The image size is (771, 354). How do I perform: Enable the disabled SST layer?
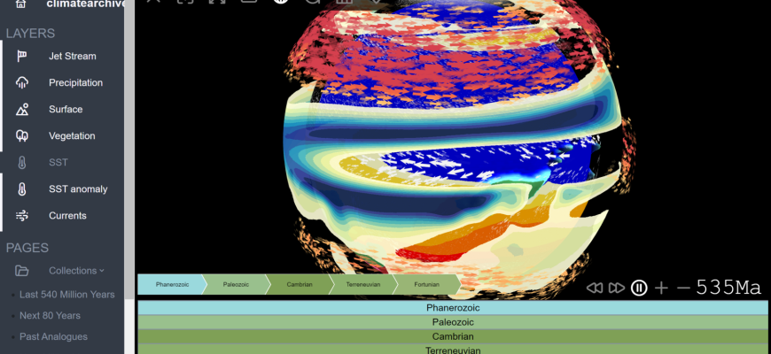[x=59, y=163]
